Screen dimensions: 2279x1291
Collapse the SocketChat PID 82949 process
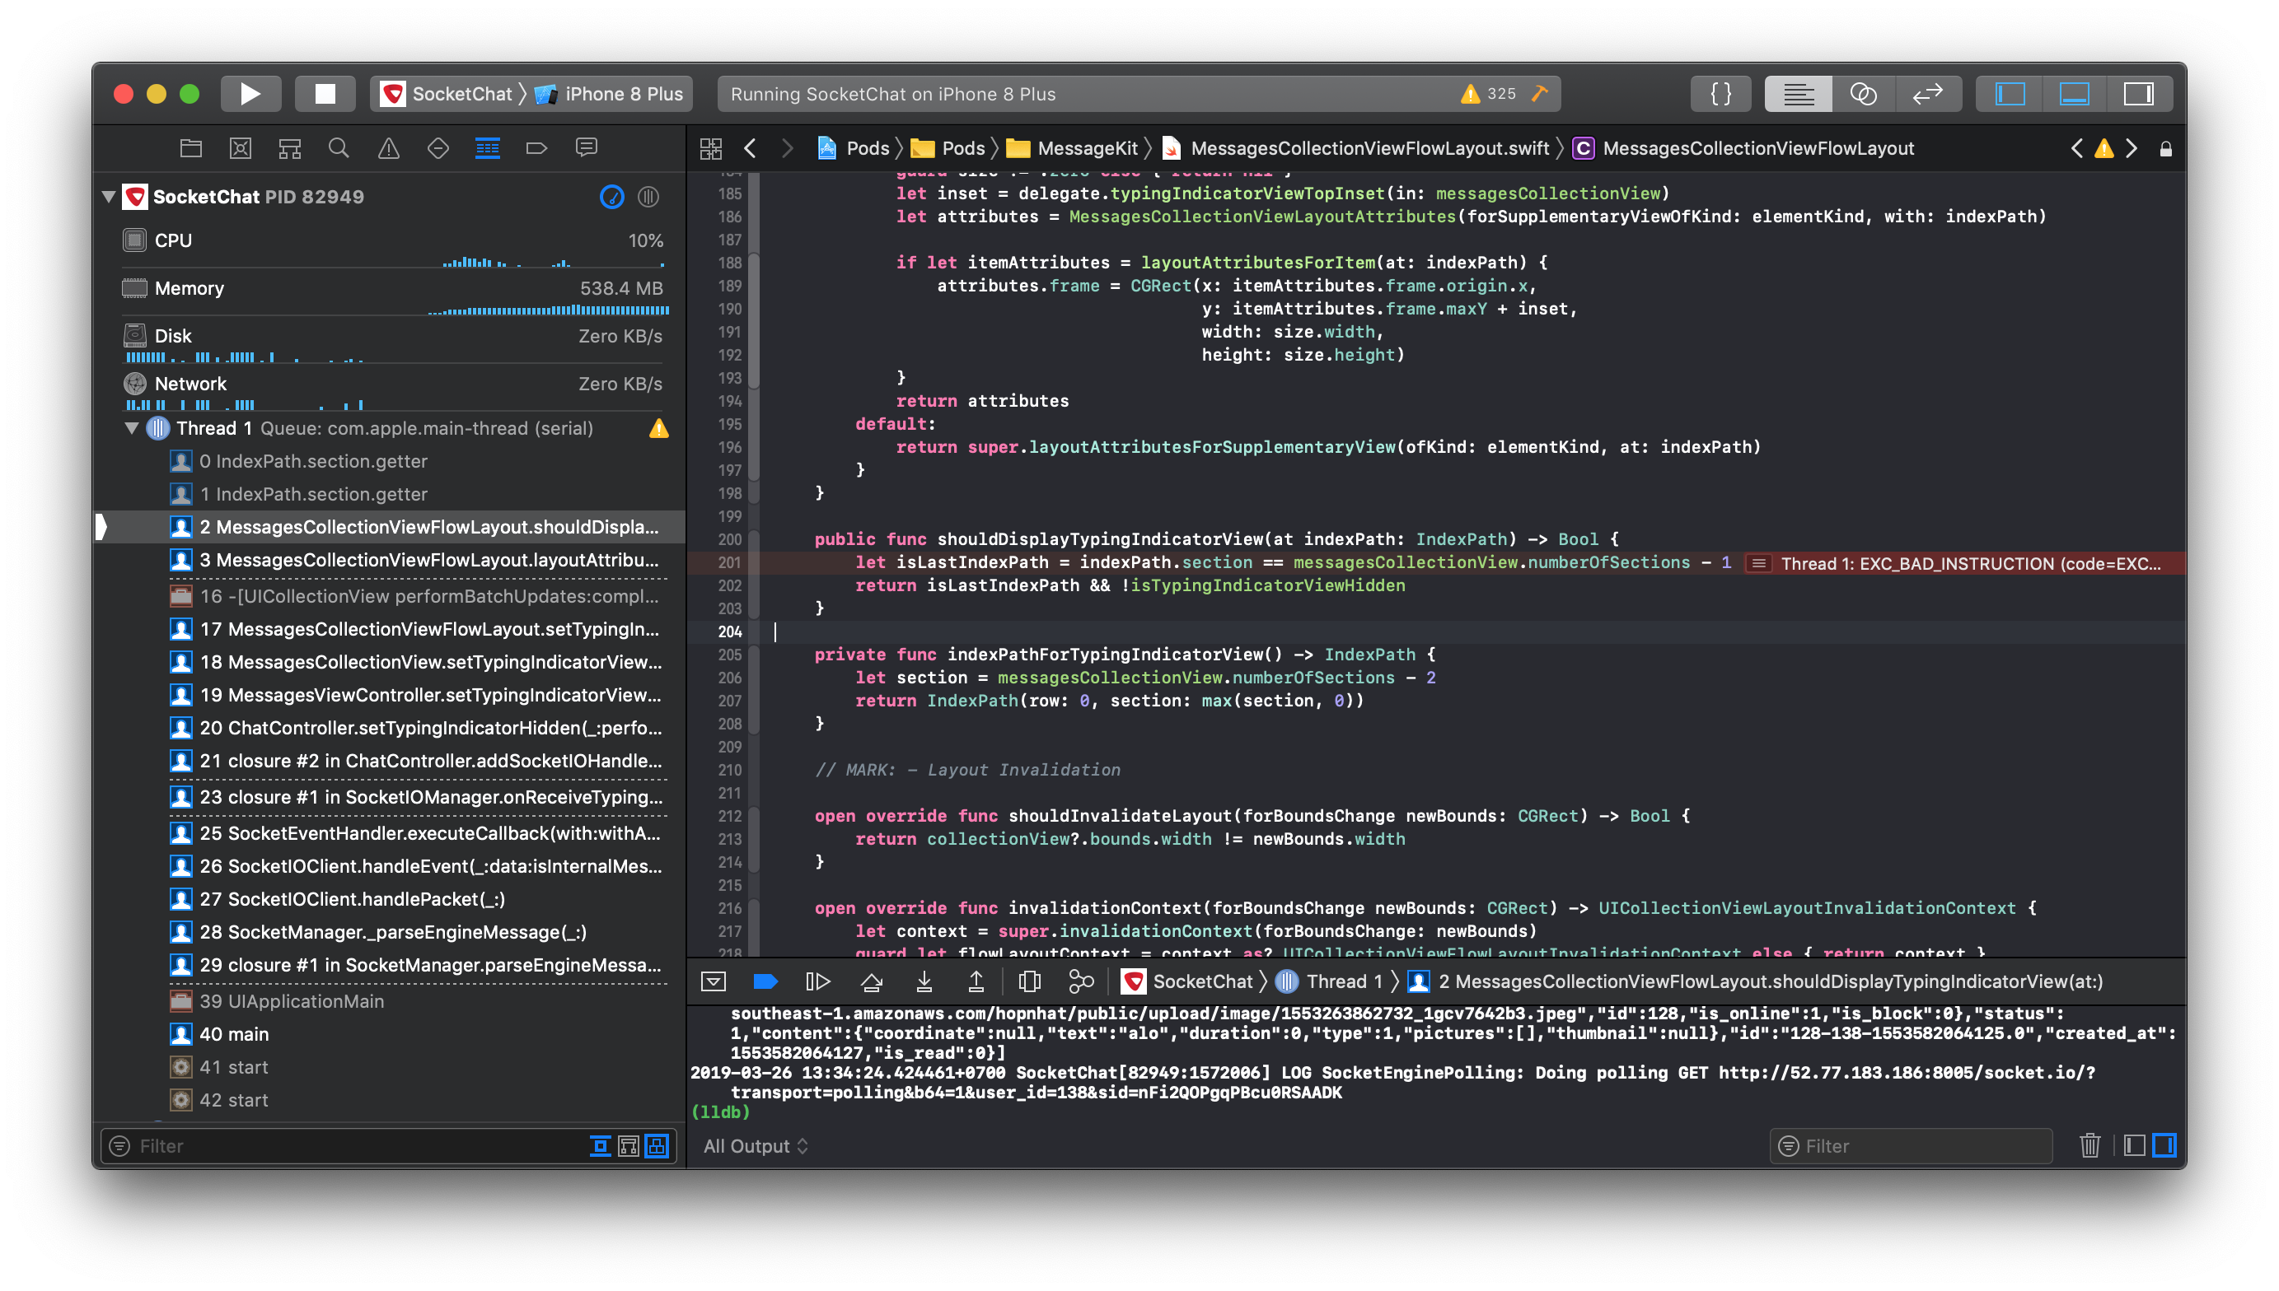(x=108, y=196)
